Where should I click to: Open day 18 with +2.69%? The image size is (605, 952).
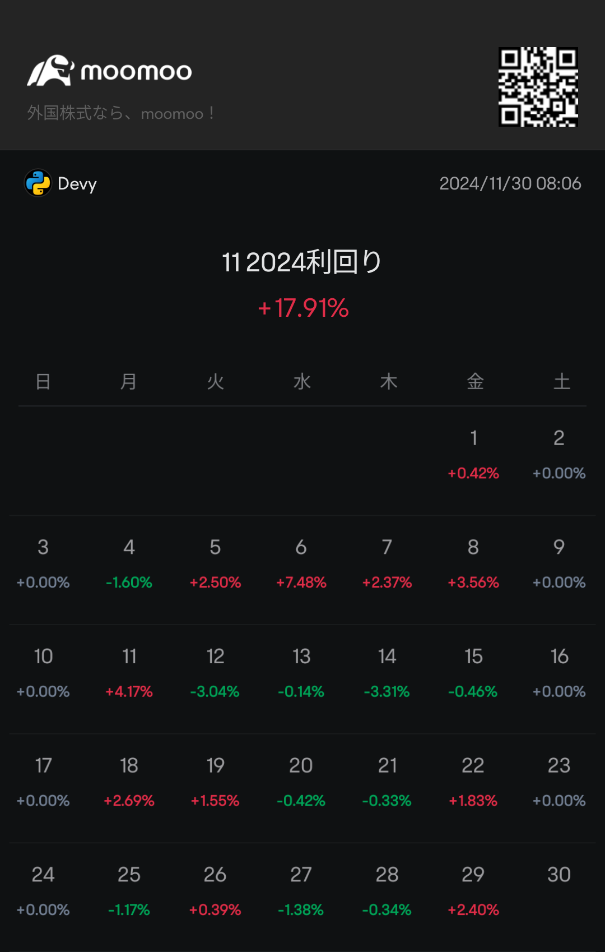point(129,783)
